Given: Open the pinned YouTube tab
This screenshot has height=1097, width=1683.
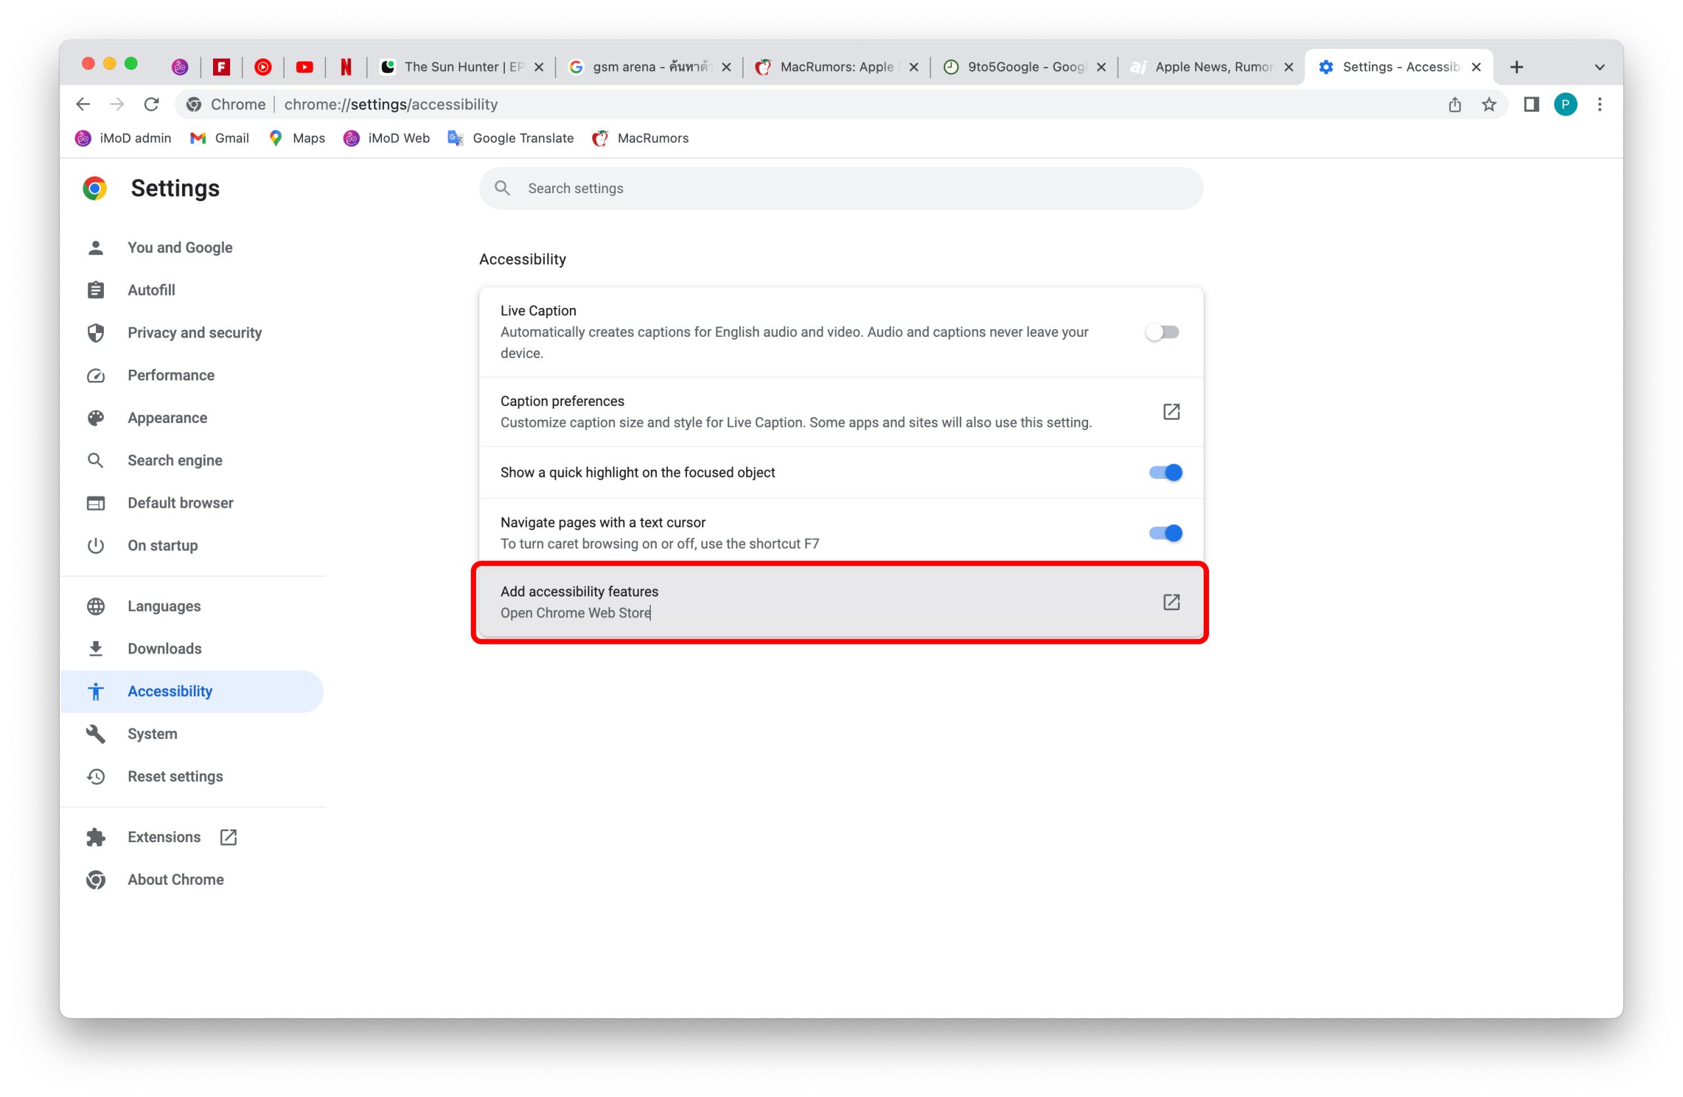Looking at the screenshot, I should click(304, 67).
